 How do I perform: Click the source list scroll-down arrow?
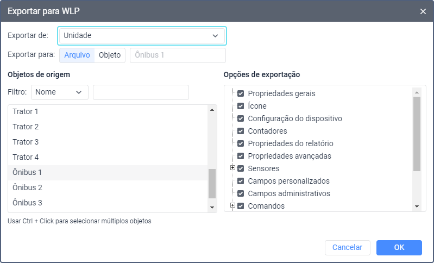point(212,208)
